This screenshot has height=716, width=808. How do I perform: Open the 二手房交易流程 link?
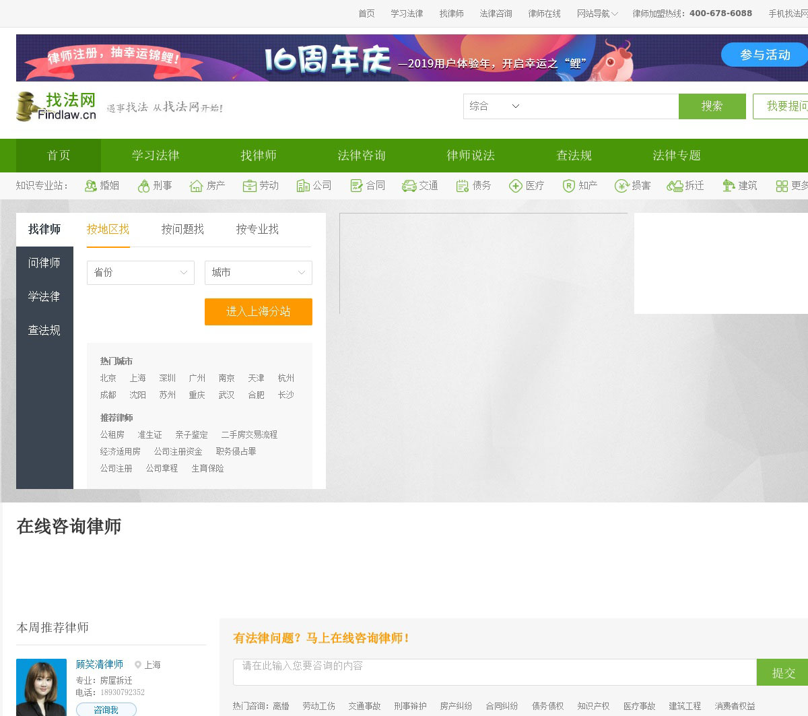[249, 435]
